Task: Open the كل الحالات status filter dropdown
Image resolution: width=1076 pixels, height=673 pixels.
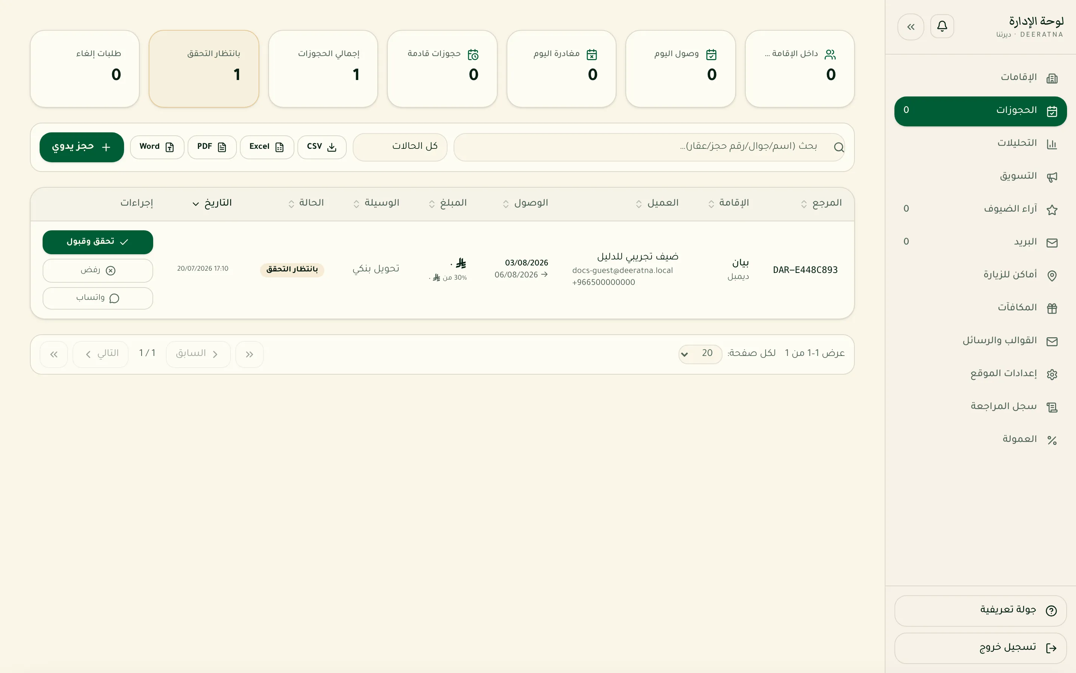Action: tap(400, 147)
